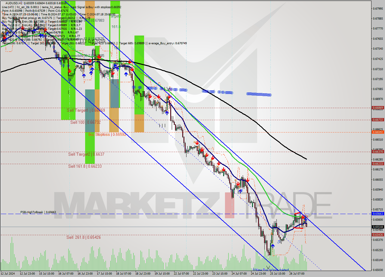This screenshot has width=385, height=277.
Task: Click the 19 Jul 15:00 time label
Action: click(x=162, y=274)
